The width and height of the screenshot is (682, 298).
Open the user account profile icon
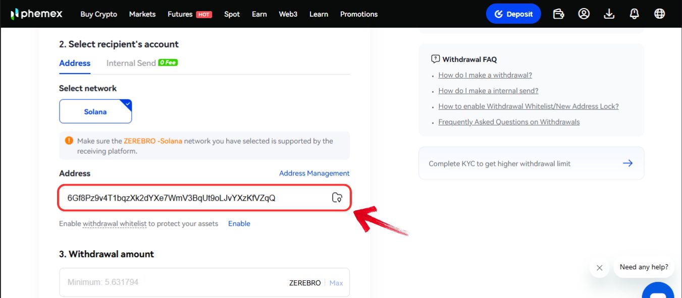tap(584, 14)
